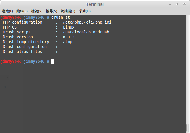
Task: Open the 檢視(V) view menu
Action: point(37,11)
